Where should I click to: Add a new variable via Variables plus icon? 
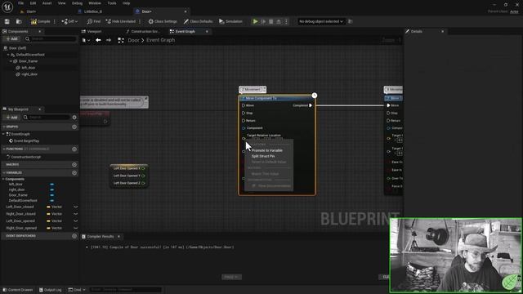click(x=74, y=172)
